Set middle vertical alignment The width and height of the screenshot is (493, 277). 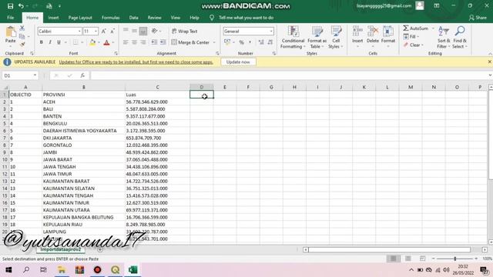pos(134,31)
